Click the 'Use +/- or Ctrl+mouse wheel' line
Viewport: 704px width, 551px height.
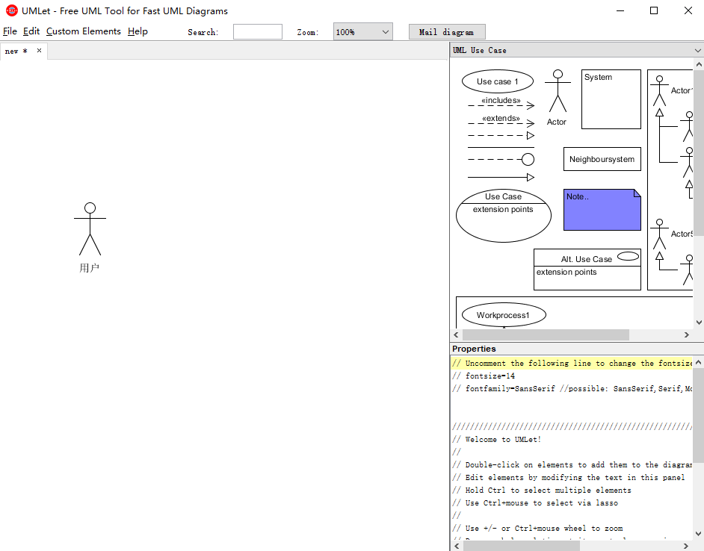537,528
